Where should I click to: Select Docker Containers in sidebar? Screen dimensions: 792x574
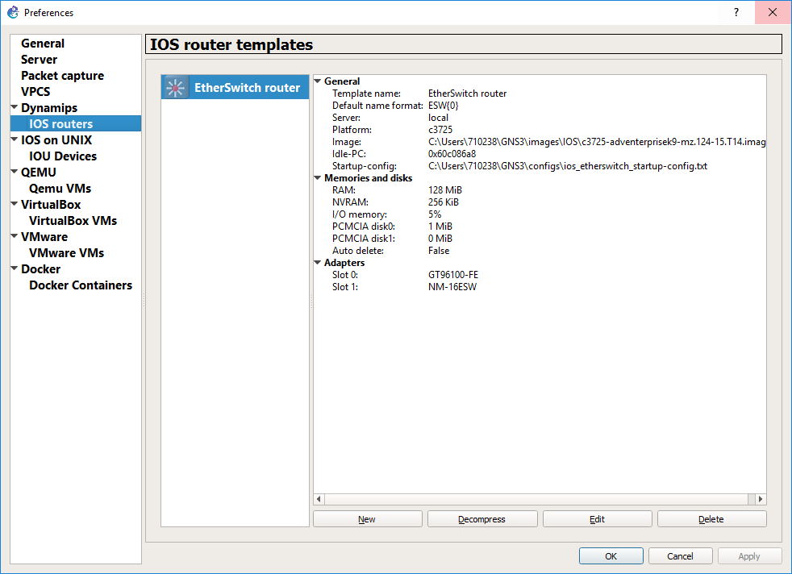[81, 285]
